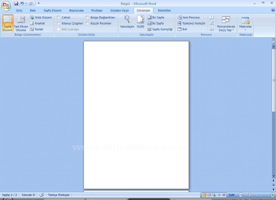The width and height of the screenshot is (276, 200).
Task: Click inside the blank document page
Action: coord(136,115)
